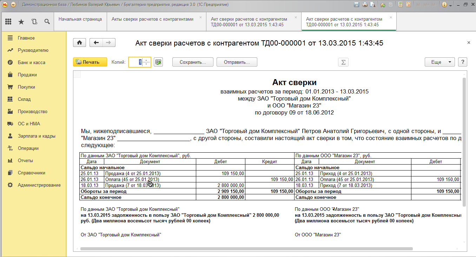Close the active Акт сверки tab
This screenshot has height=257, width=476.
click(x=391, y=17)
